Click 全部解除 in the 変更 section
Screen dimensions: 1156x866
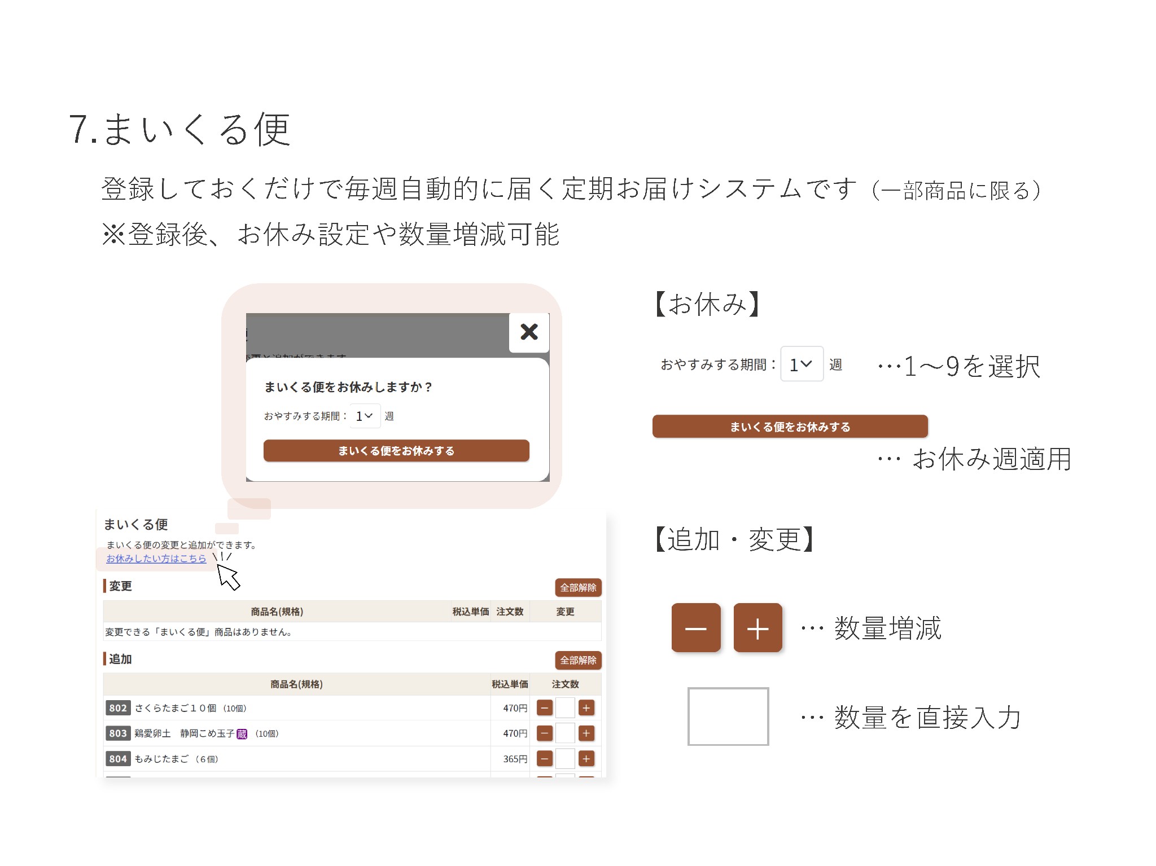578,587
